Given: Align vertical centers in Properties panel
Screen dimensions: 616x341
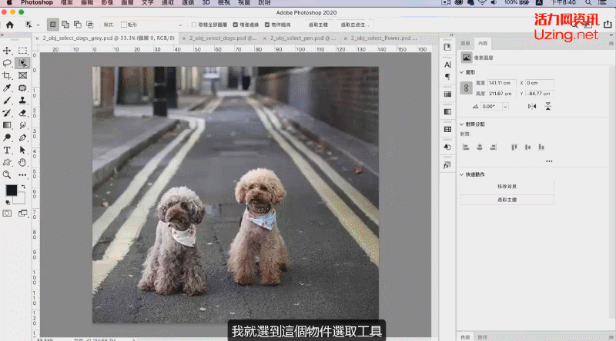Looking at the screenshot, I should (527, 147).
